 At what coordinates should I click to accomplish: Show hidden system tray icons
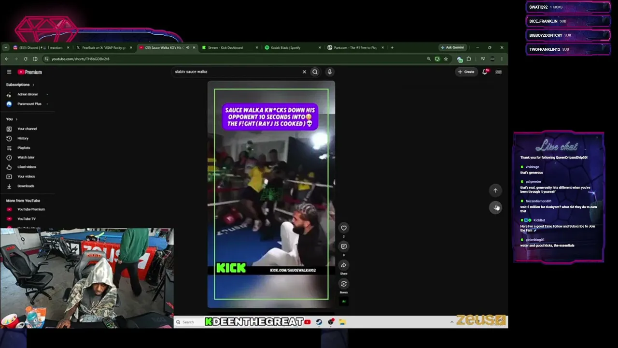click(x=452, y=322)
